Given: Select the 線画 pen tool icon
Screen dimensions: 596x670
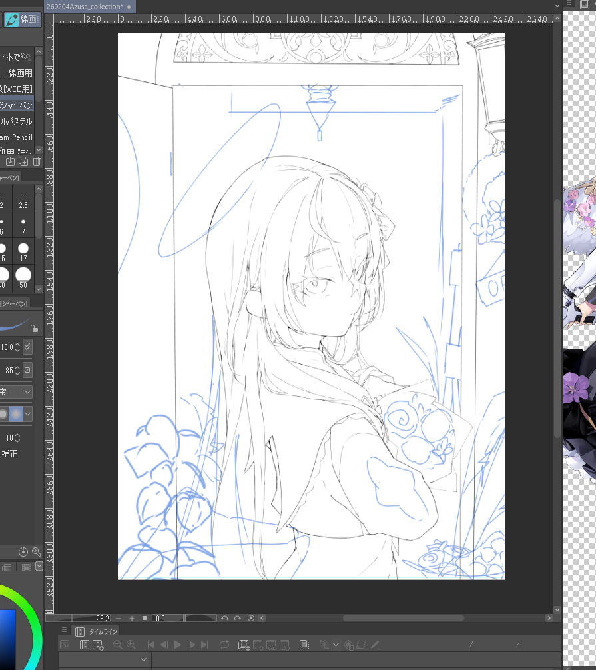Looking at the screenshot, I should 11,21.
